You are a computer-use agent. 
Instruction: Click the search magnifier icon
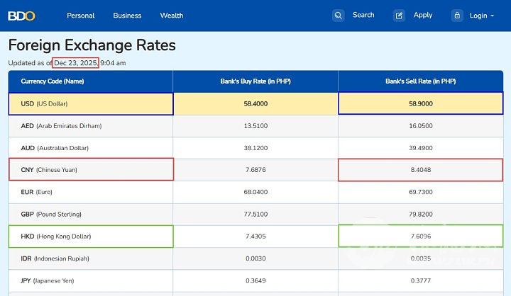339,16
